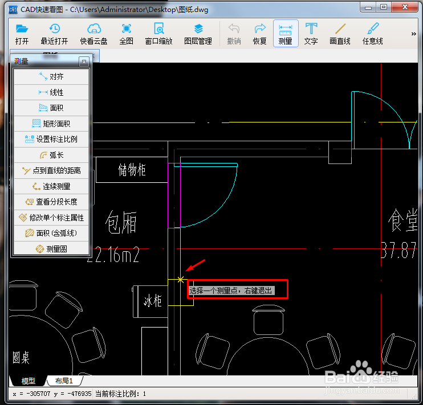Select 查看分段长度 segment length option

[x=51, y=202]
